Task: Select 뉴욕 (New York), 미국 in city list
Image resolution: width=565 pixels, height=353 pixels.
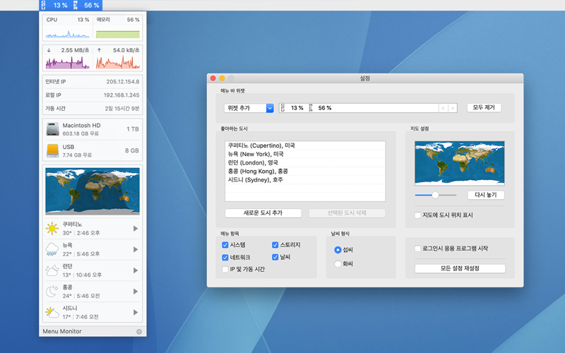Action: (x=305, y=154)
